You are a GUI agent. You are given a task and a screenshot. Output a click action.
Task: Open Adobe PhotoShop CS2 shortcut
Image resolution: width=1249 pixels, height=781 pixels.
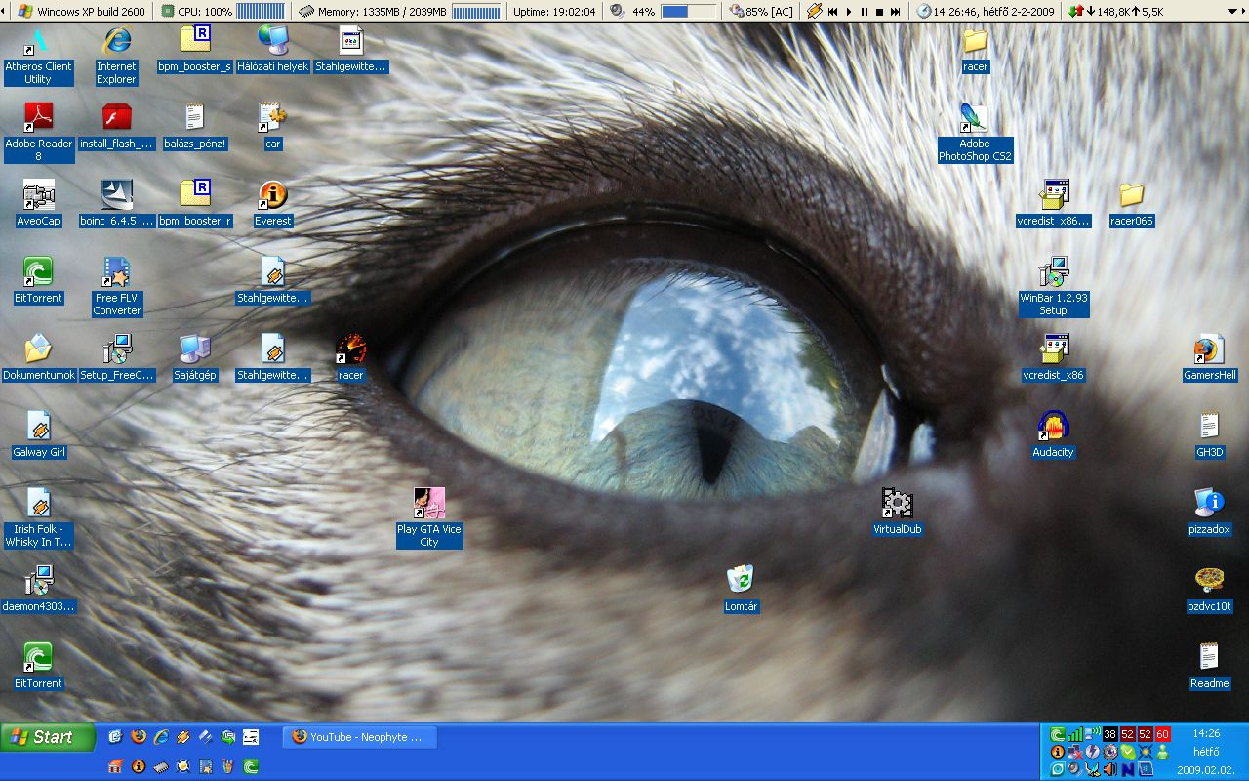point(975,134)
